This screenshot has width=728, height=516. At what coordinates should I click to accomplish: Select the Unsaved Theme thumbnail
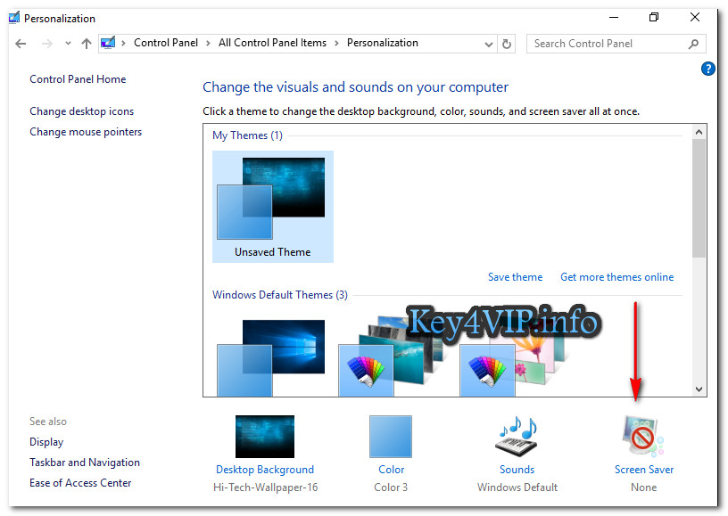click(272, 207)
